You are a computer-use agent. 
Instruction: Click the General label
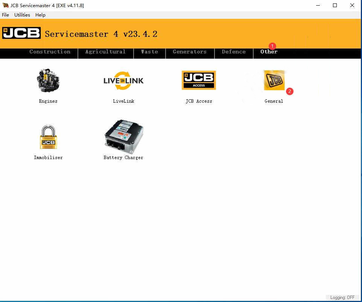tap(274, 101)
